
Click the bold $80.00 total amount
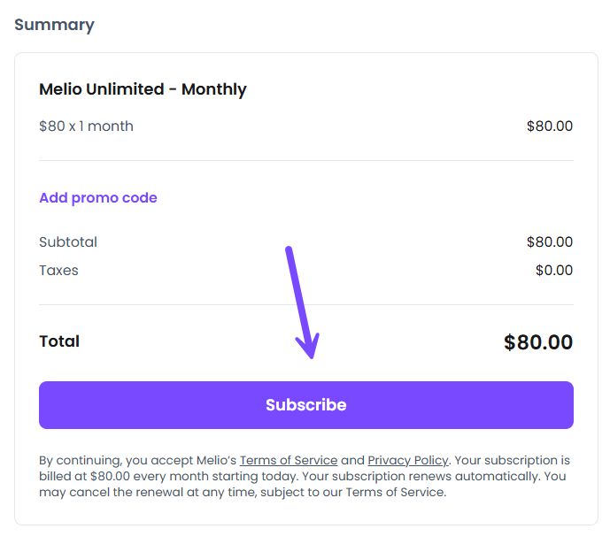(537, 342)
